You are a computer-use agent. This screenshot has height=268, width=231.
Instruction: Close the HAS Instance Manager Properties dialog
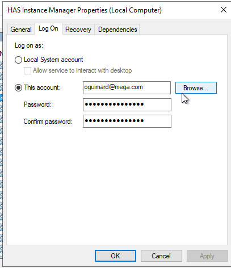(x=224, y=10)
